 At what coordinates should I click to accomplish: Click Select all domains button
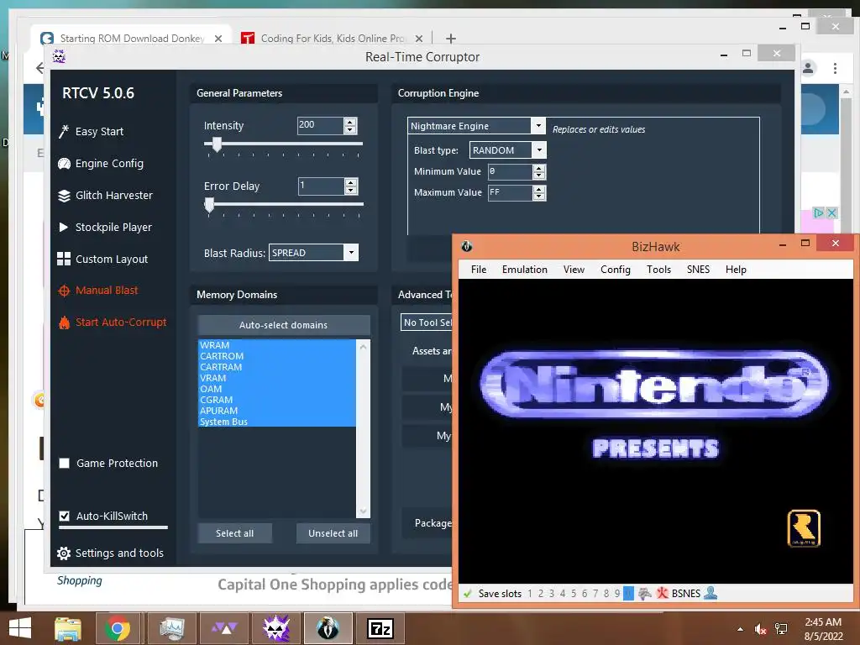coord(235,533)
